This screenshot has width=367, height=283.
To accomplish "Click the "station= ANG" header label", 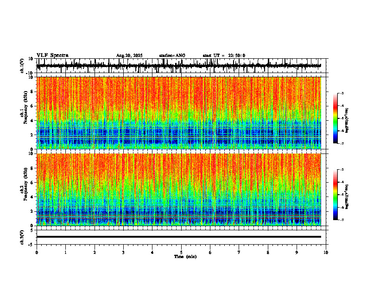I will pyautogui.click(x=172, y=55).
